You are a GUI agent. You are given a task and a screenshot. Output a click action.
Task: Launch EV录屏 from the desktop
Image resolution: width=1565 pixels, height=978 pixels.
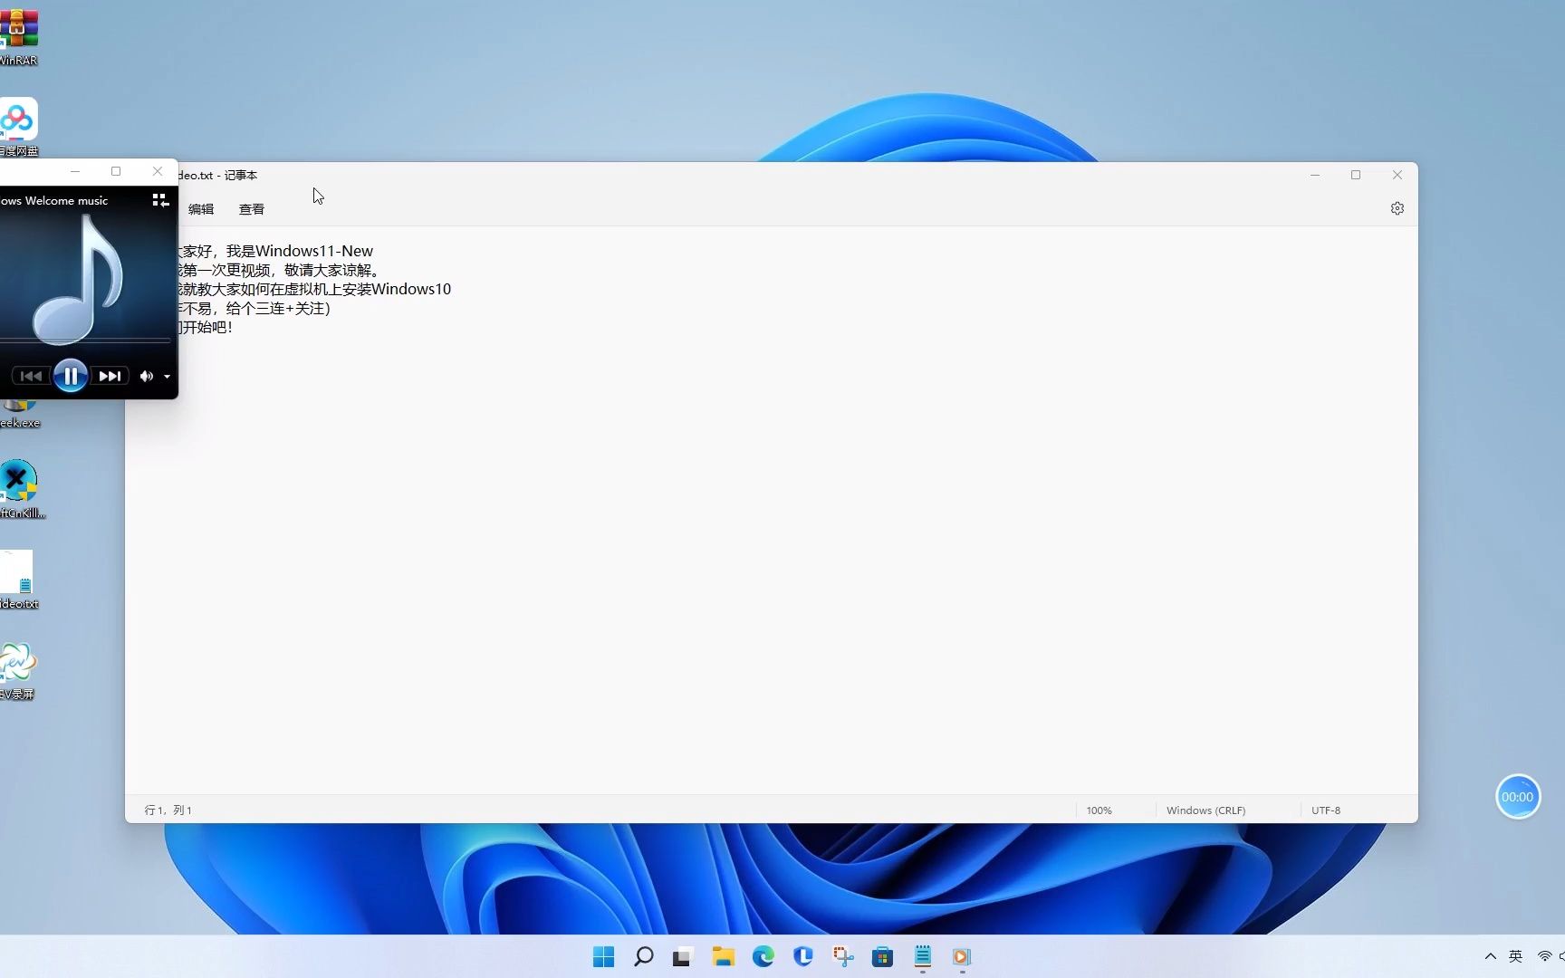pos(19,661)
